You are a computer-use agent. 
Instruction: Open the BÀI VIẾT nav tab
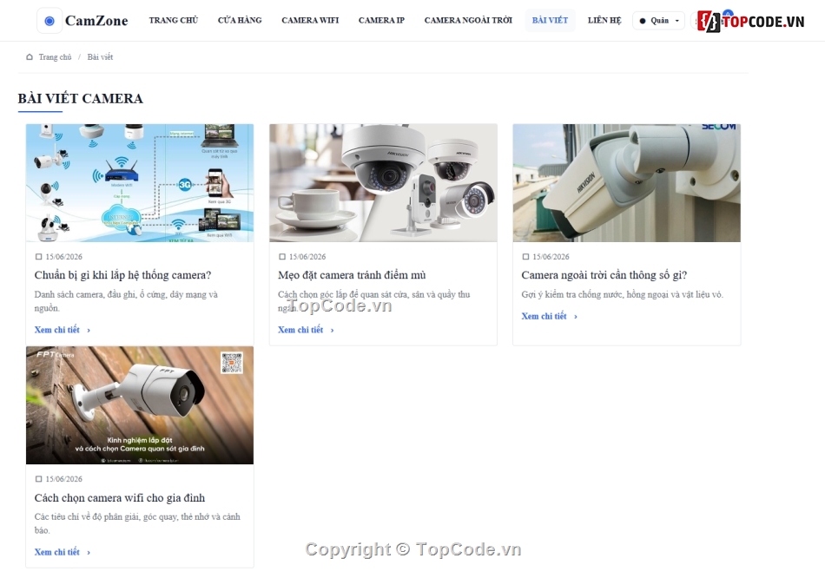pos(550,21)
